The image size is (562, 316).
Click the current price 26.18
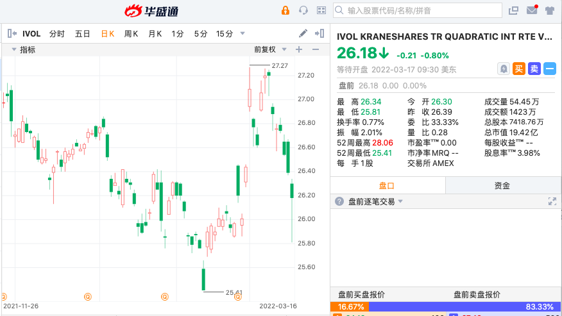(357, 53)
